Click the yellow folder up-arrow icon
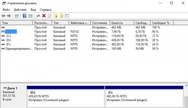188x108 pixels. (x=56, y=16)
